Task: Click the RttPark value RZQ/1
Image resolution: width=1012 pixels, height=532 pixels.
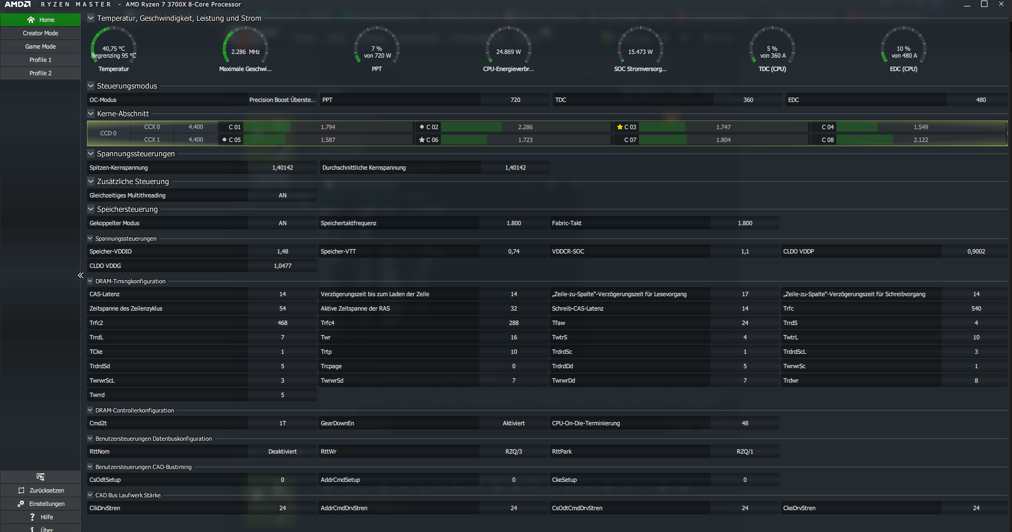Action: click(745, 451)
